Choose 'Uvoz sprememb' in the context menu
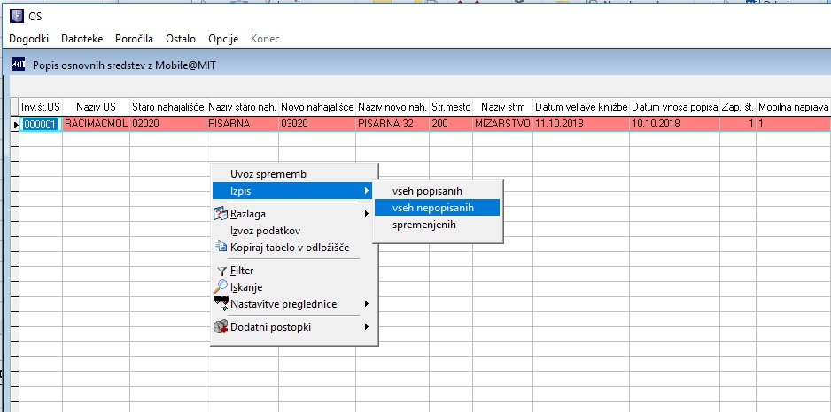 [x=268, y=174]
